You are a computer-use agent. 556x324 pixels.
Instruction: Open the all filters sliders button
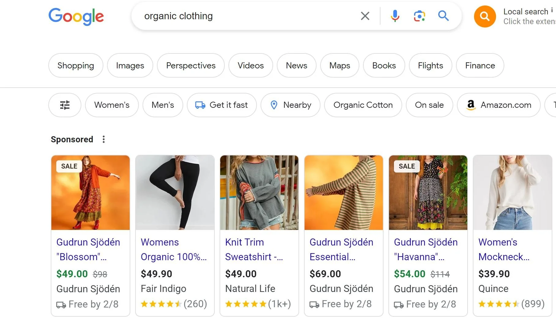[x=65, y=105]
